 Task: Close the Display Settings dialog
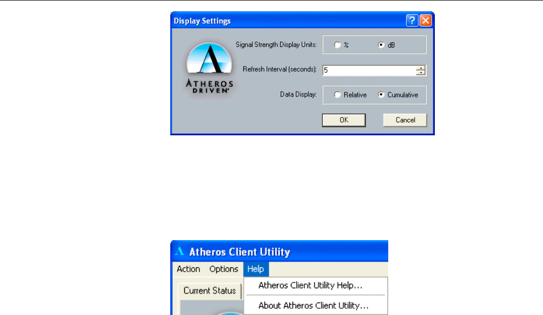(x=425, y=21)
